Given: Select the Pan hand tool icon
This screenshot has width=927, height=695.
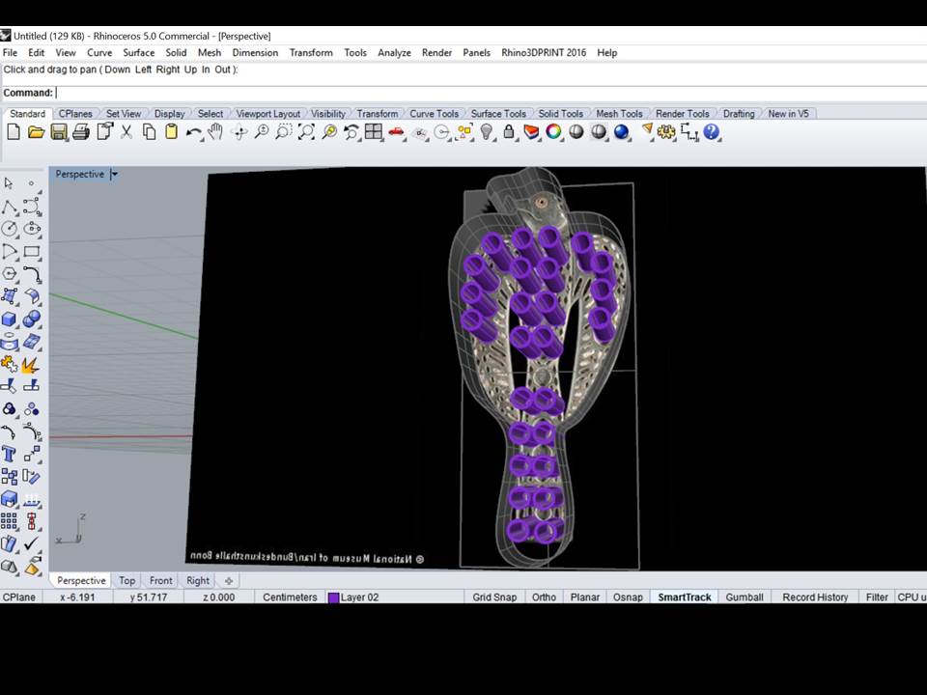Looking at the screenshot, I should (x=215, y=132).
